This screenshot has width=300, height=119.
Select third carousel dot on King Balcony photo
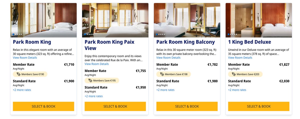point(161,34)
